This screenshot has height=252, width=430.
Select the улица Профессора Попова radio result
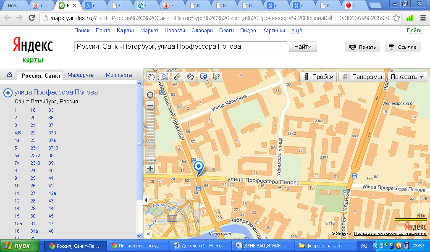click(x=8, y=93)
